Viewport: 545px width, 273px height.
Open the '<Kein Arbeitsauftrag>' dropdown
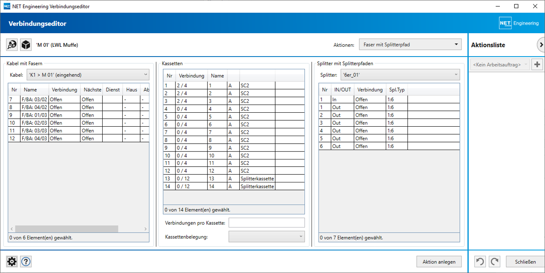pos(500,65)
